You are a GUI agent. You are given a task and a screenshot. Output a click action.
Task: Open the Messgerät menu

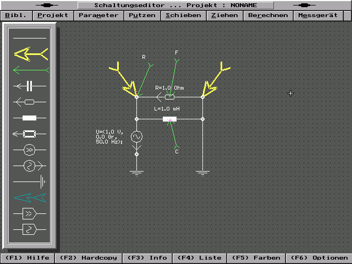click(x=318, y=15)
